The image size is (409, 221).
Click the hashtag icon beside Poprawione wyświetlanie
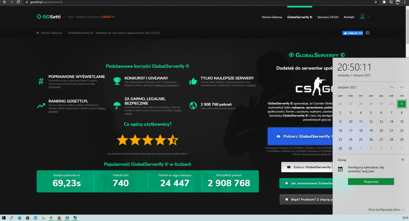click(41, 81)
